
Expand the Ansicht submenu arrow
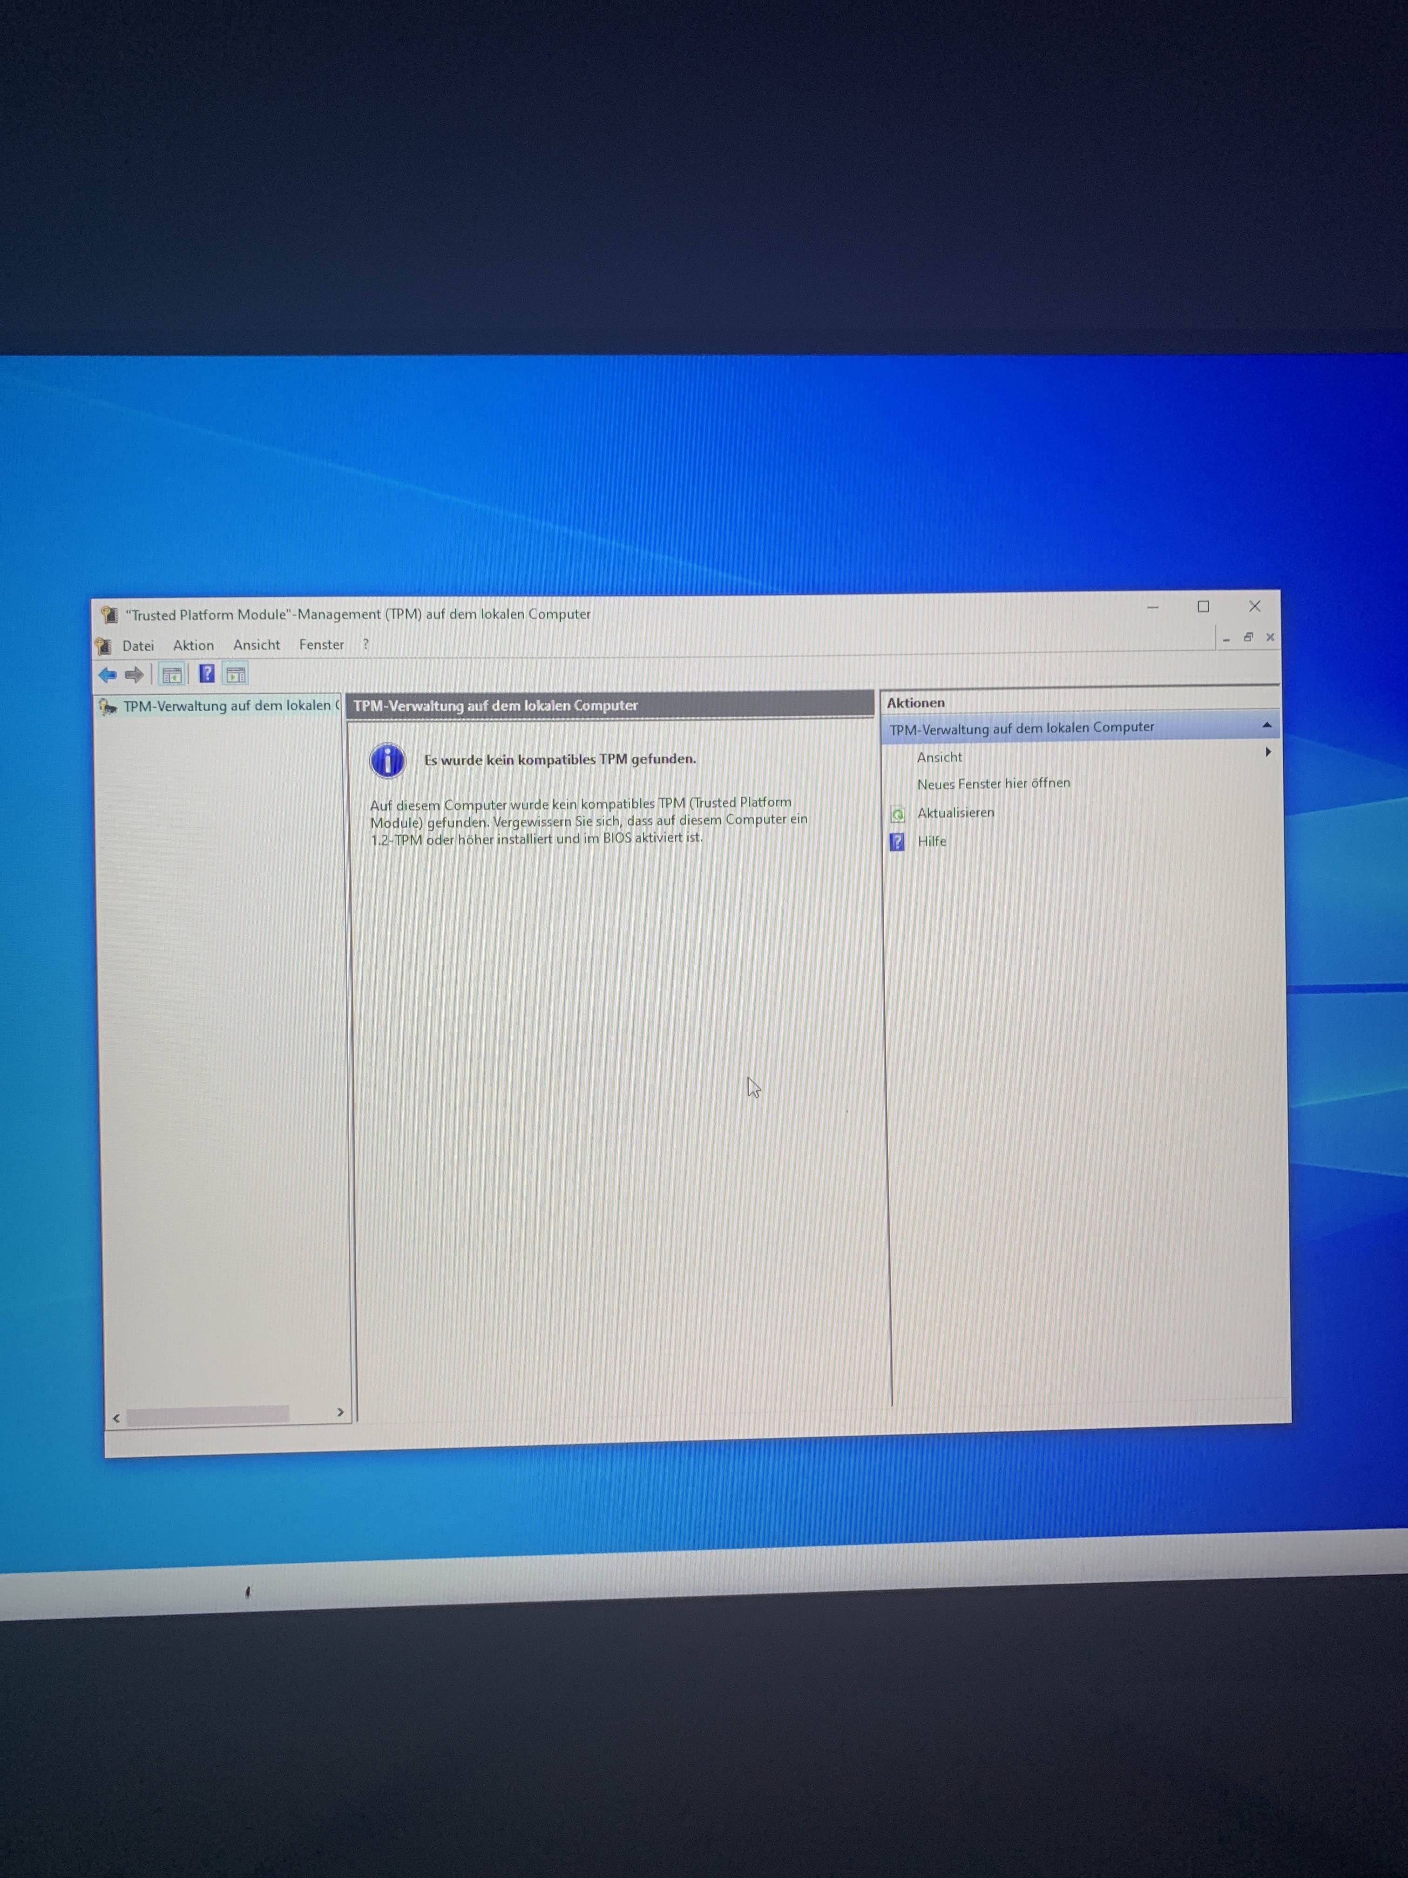(1267, 752)
